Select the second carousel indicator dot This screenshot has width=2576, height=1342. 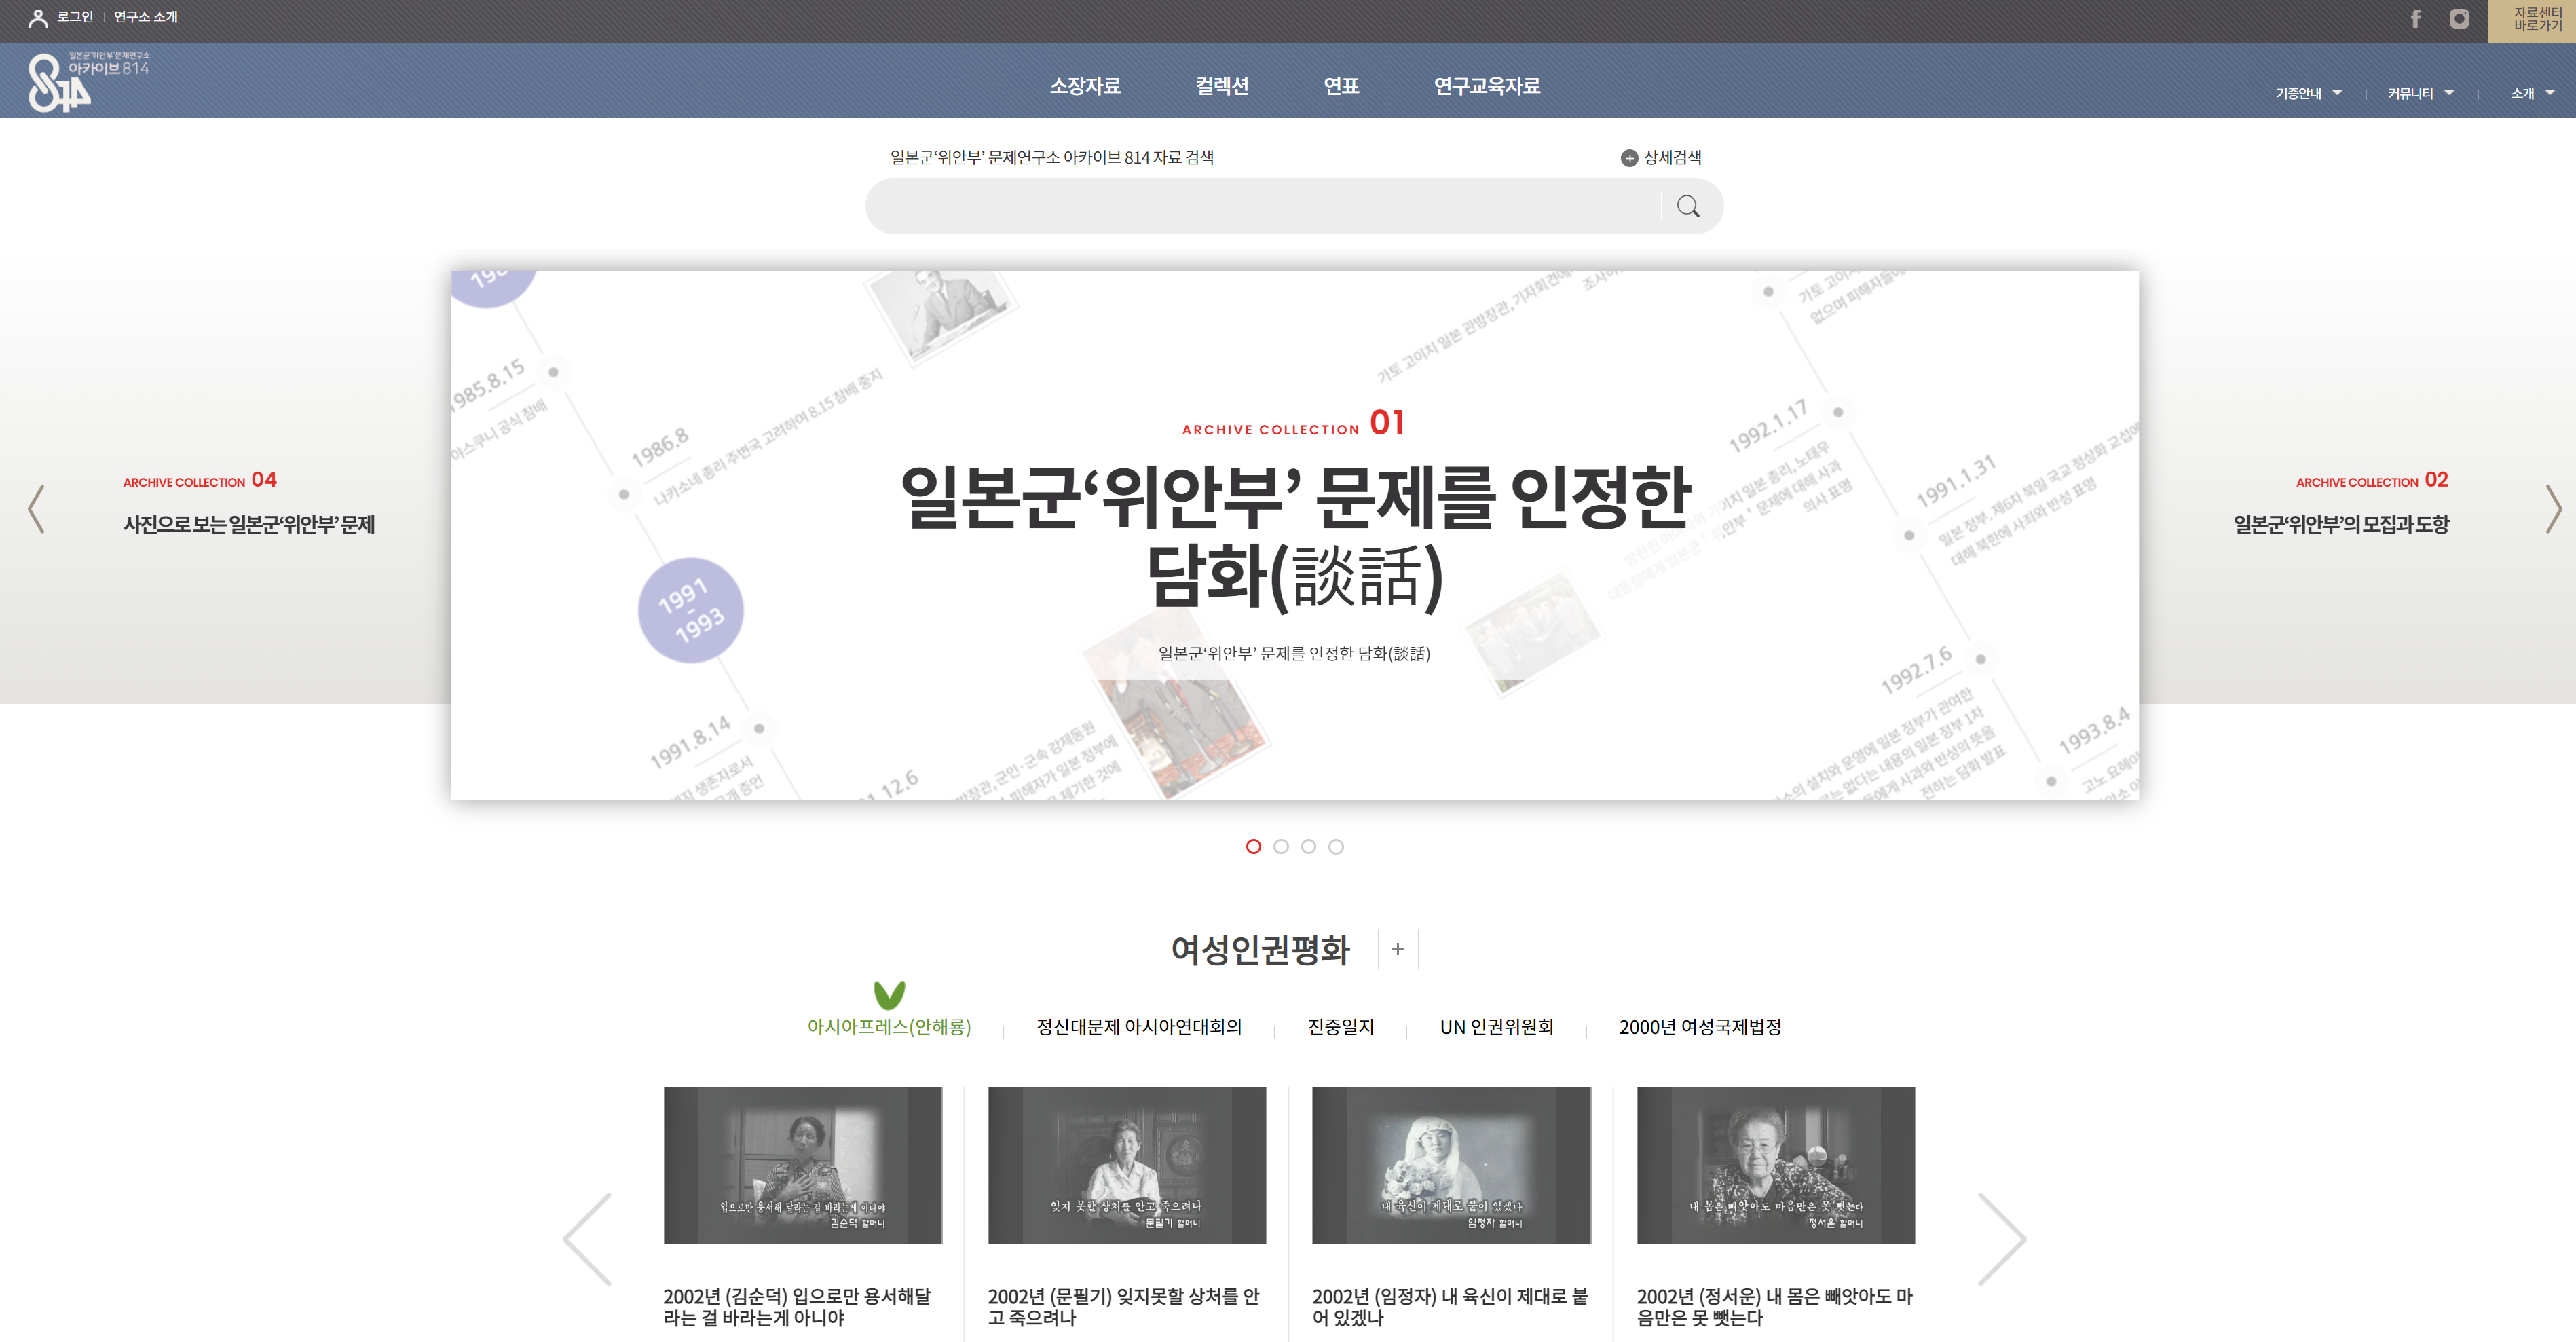[1281, 847]
